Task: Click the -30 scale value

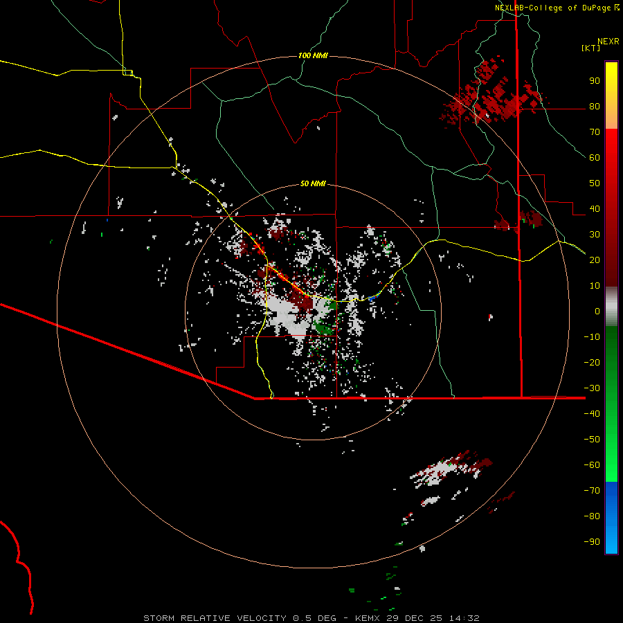Action: pyautogui.click(x=592, y=388)
